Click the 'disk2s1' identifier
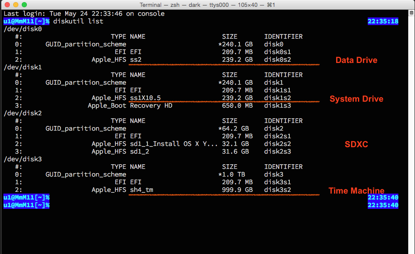 278,137
